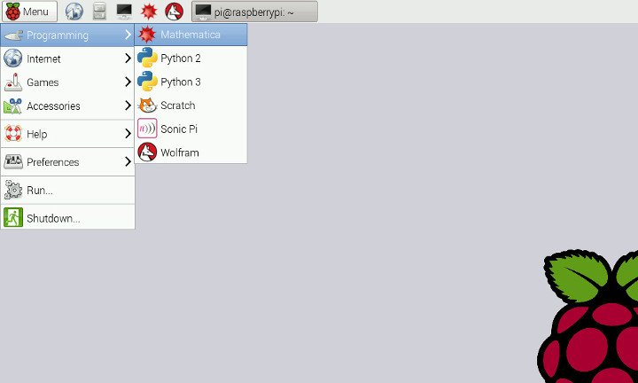Launch Wolfram from taskbar wolf icon
638x383 pixels.
click(175, 12)
